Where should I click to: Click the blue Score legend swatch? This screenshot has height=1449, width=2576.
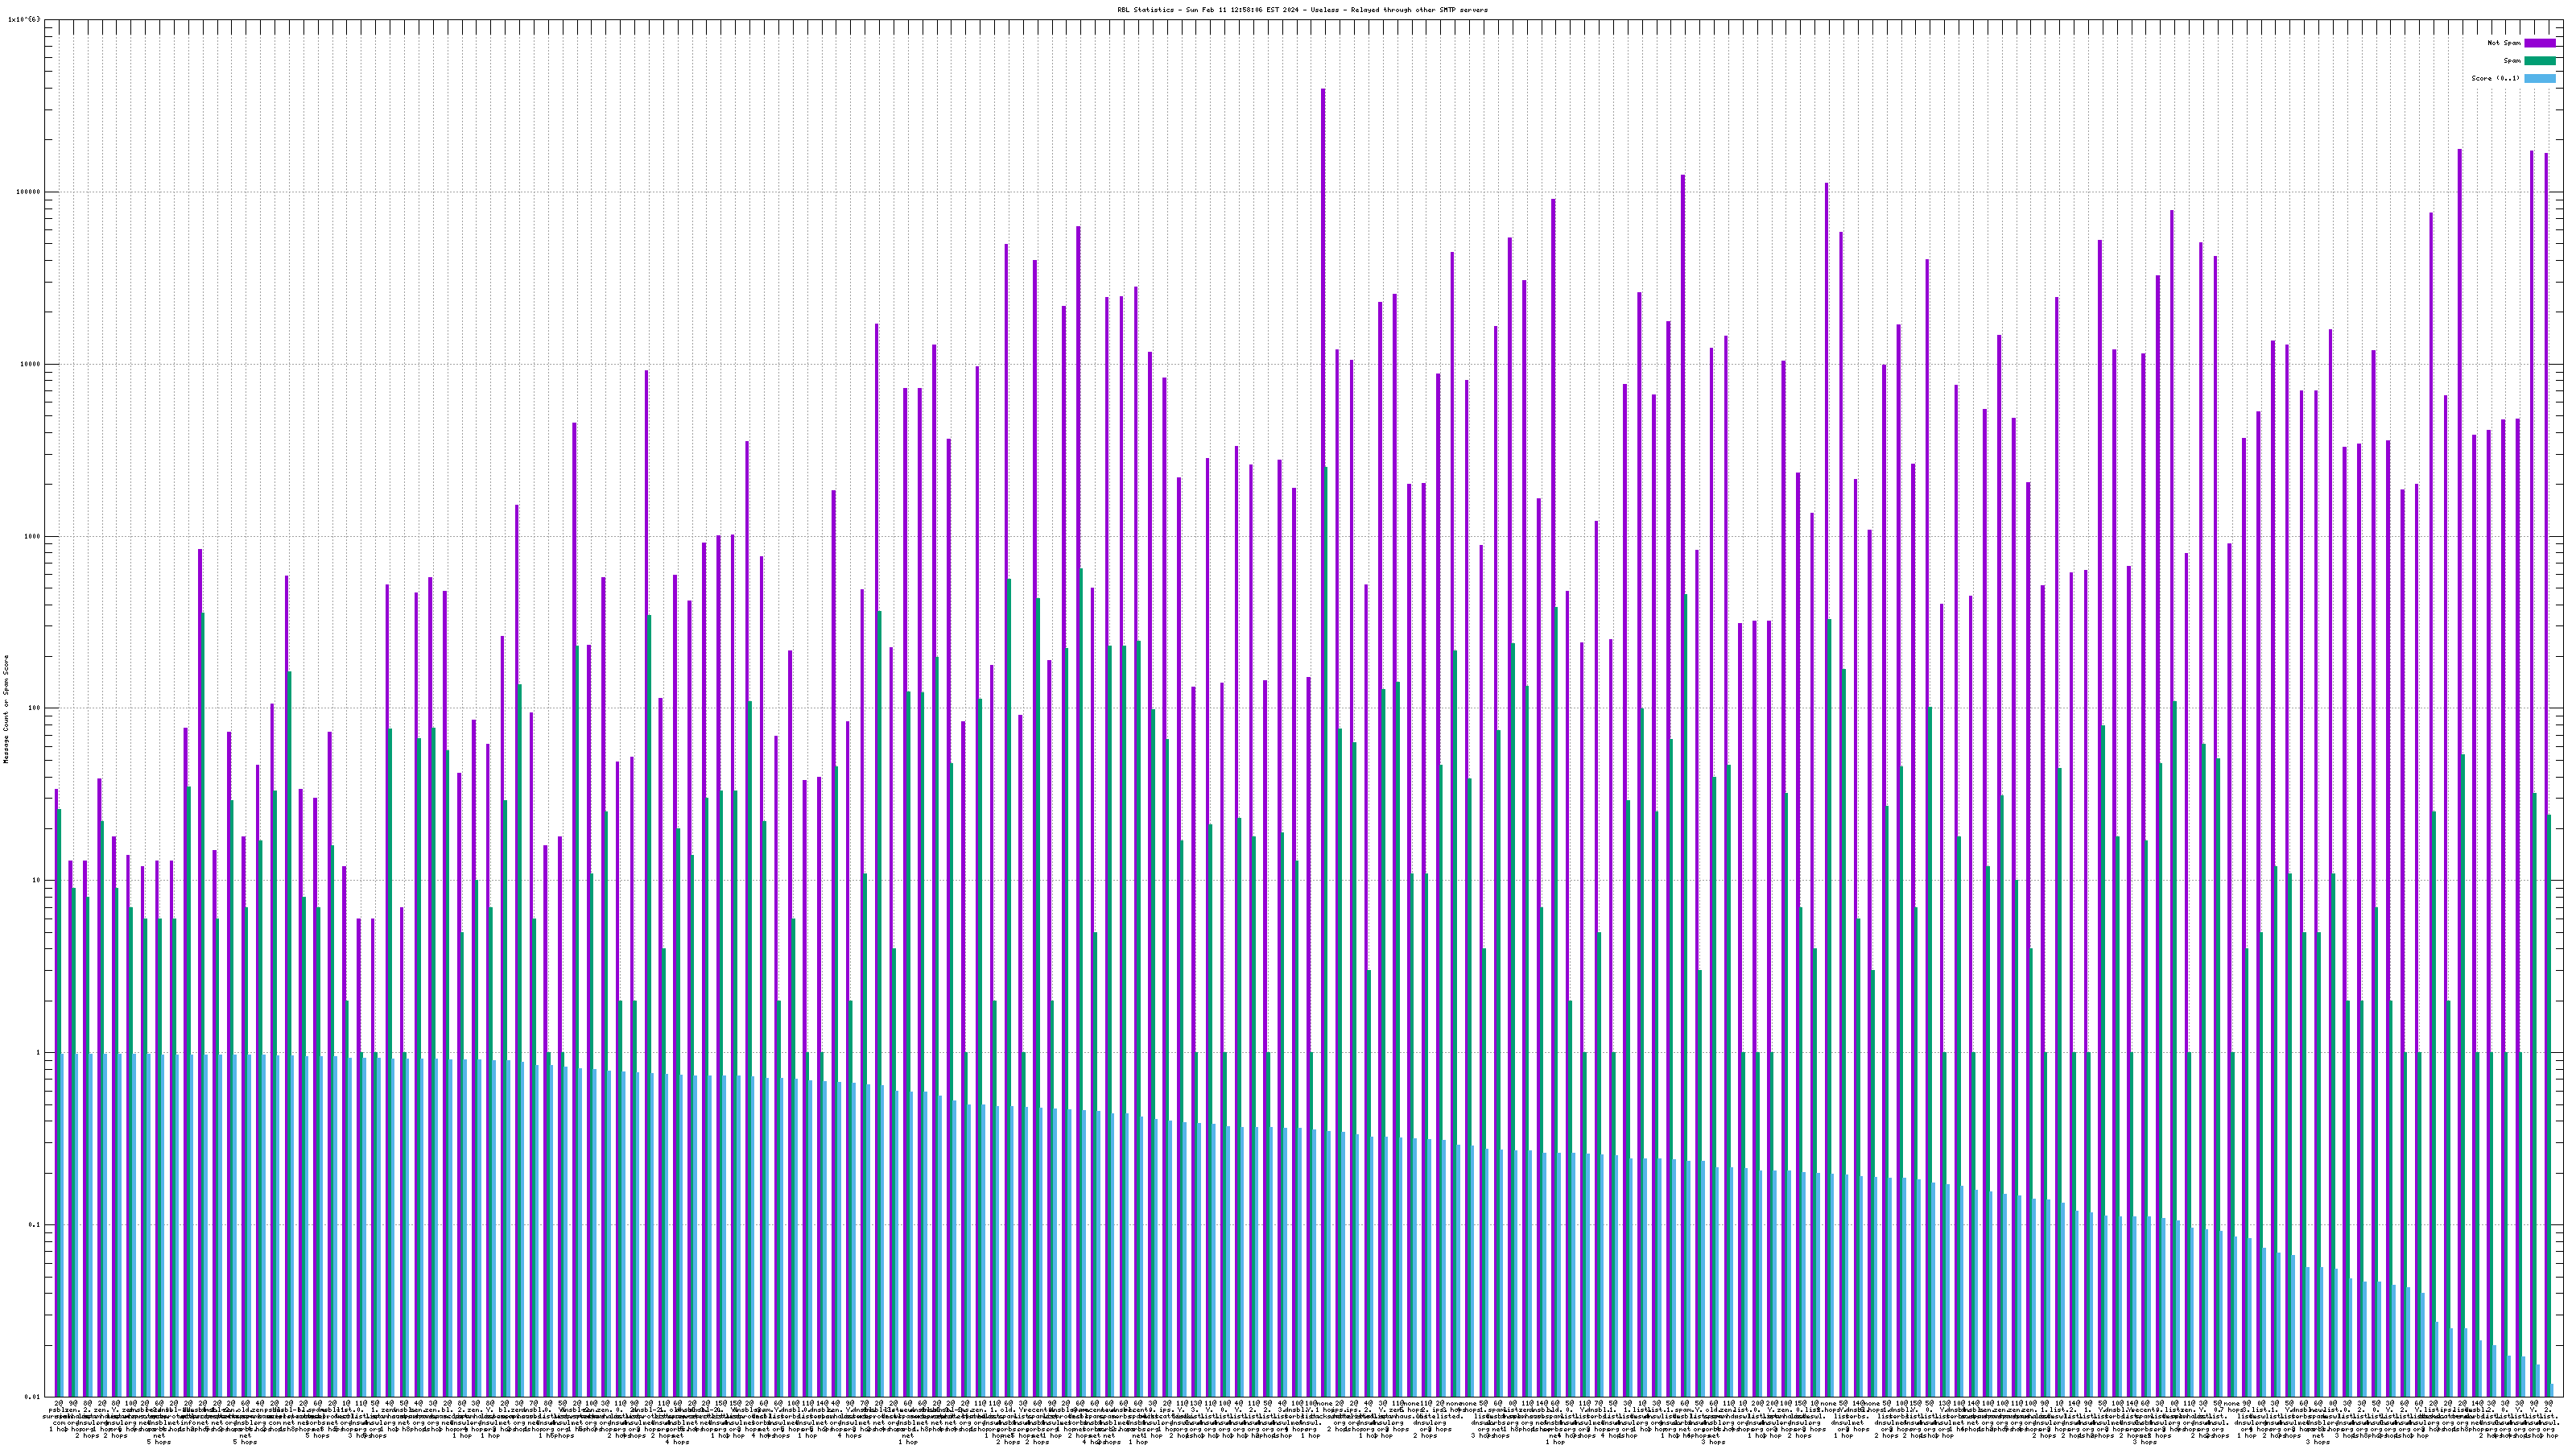coord(2539,78)
